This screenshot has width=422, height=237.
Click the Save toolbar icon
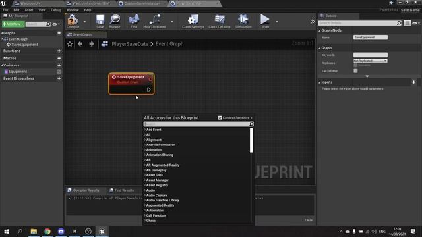(100, 21)
